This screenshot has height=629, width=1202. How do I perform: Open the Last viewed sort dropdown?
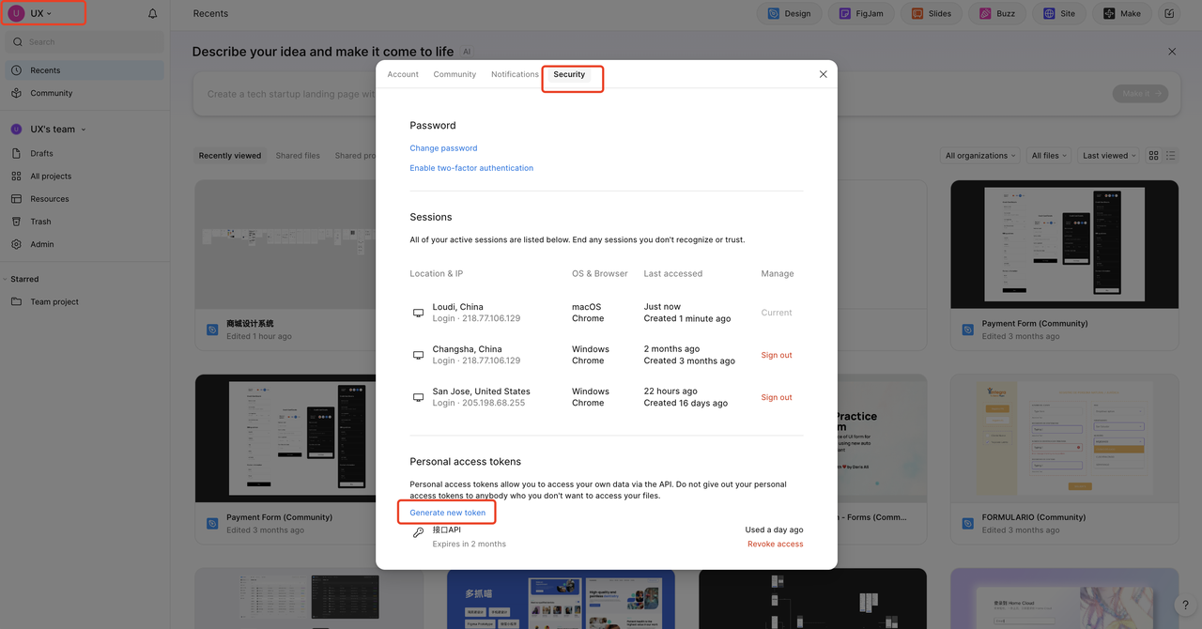pos(1108,156)
